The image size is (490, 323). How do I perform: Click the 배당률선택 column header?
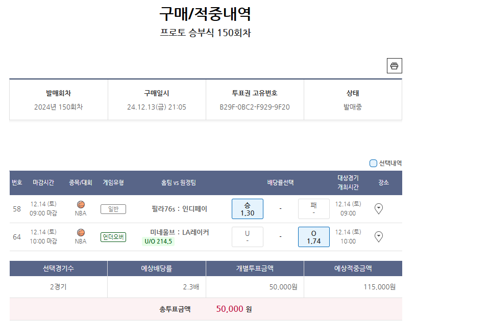tap(280, 183)
